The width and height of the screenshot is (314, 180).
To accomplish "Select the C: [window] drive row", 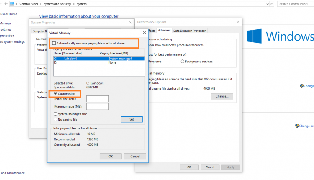I will [x=99, y=59].
